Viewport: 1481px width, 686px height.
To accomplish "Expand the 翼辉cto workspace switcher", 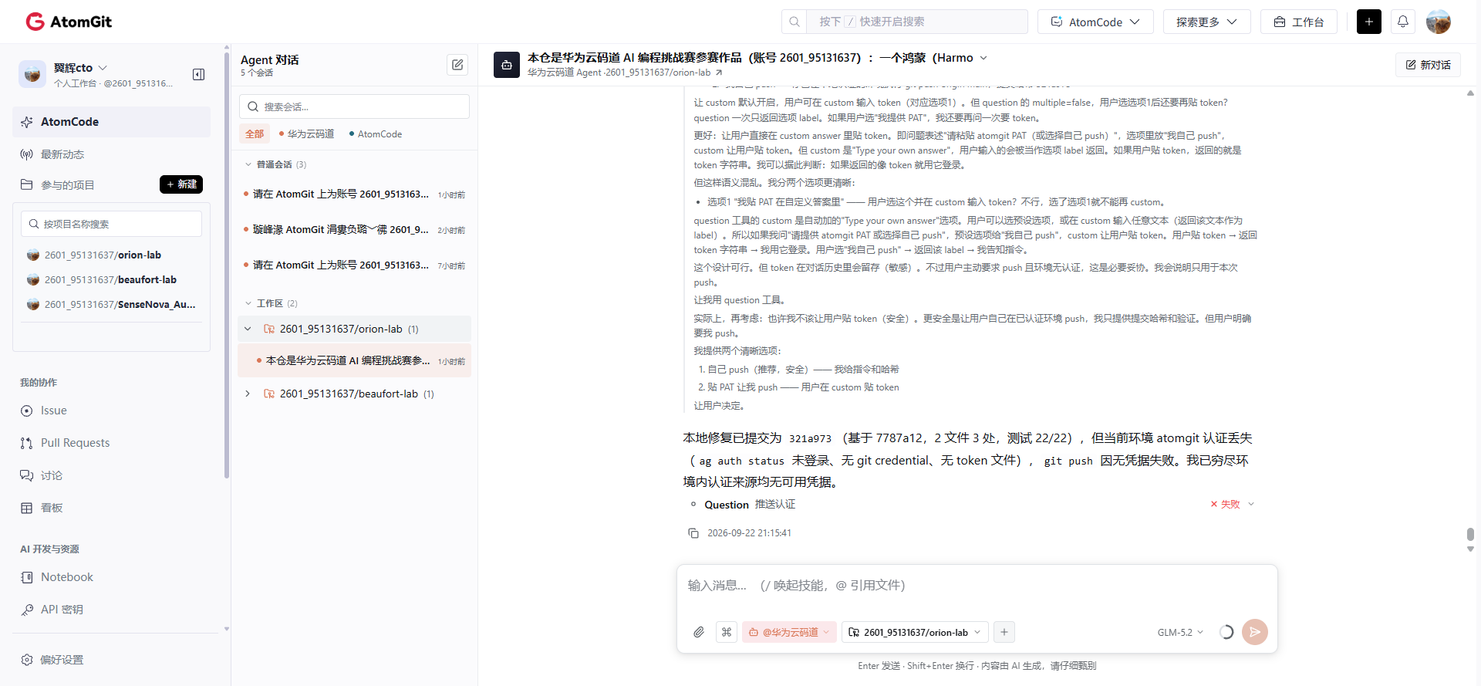I will click(x=103, y=68).
